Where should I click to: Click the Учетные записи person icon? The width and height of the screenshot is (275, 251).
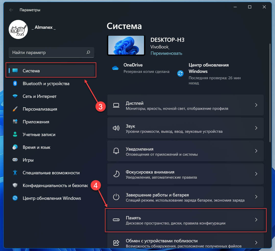click(15, 134)
